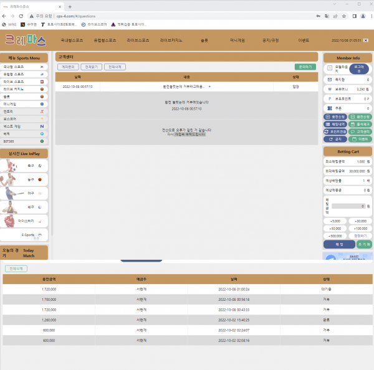
Task: Add +100,000 to the betting amount
Action: (360, 229)
